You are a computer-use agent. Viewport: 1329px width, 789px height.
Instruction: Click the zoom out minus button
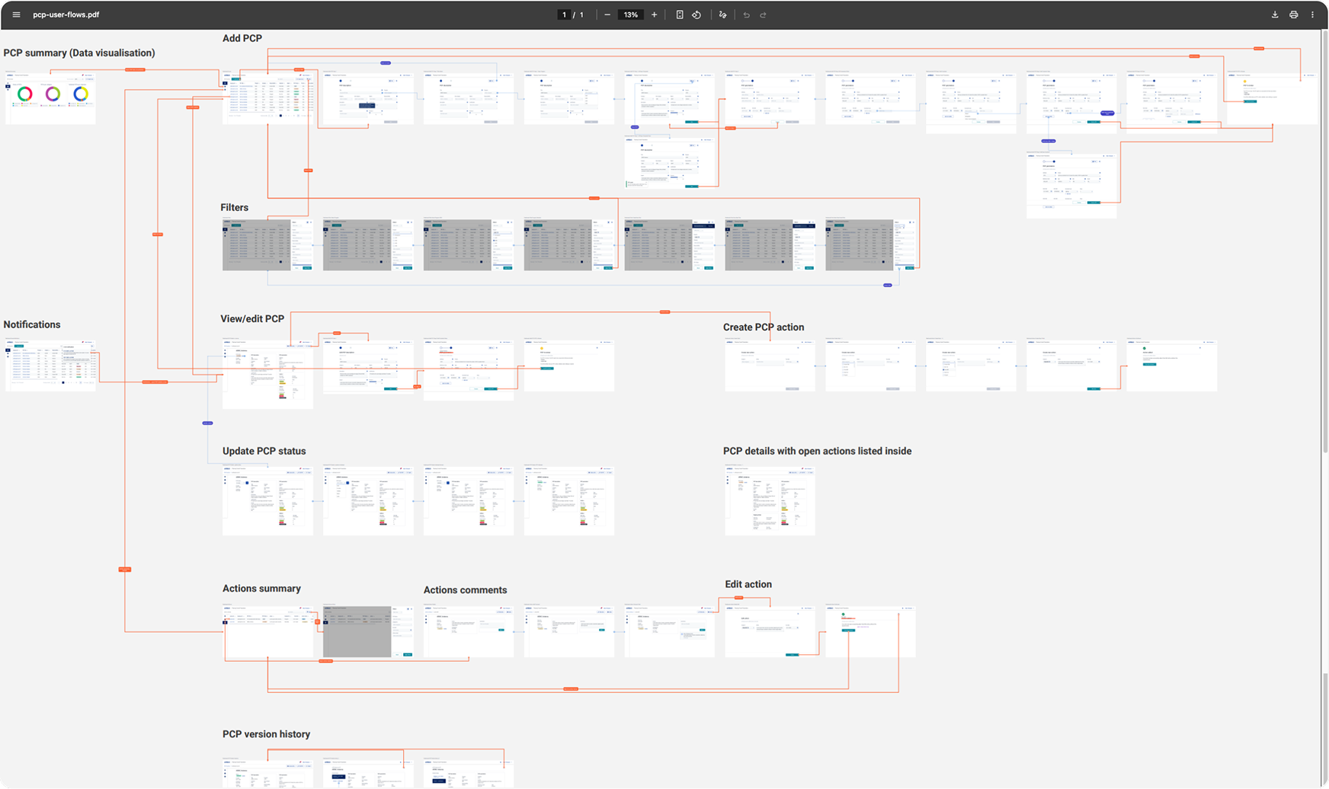[607, 14]
